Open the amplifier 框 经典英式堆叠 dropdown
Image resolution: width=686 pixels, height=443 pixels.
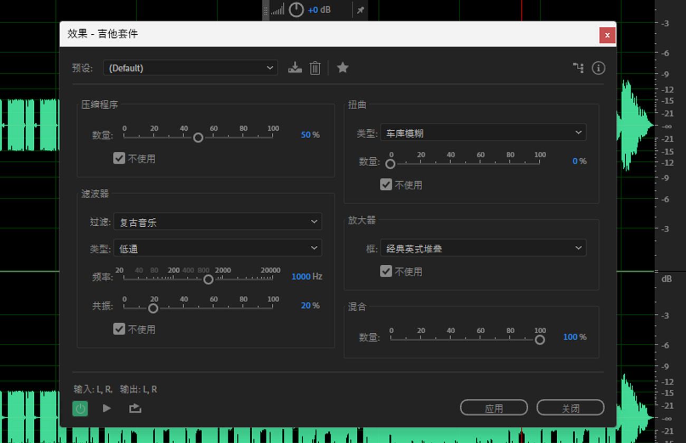pos(483,248)
